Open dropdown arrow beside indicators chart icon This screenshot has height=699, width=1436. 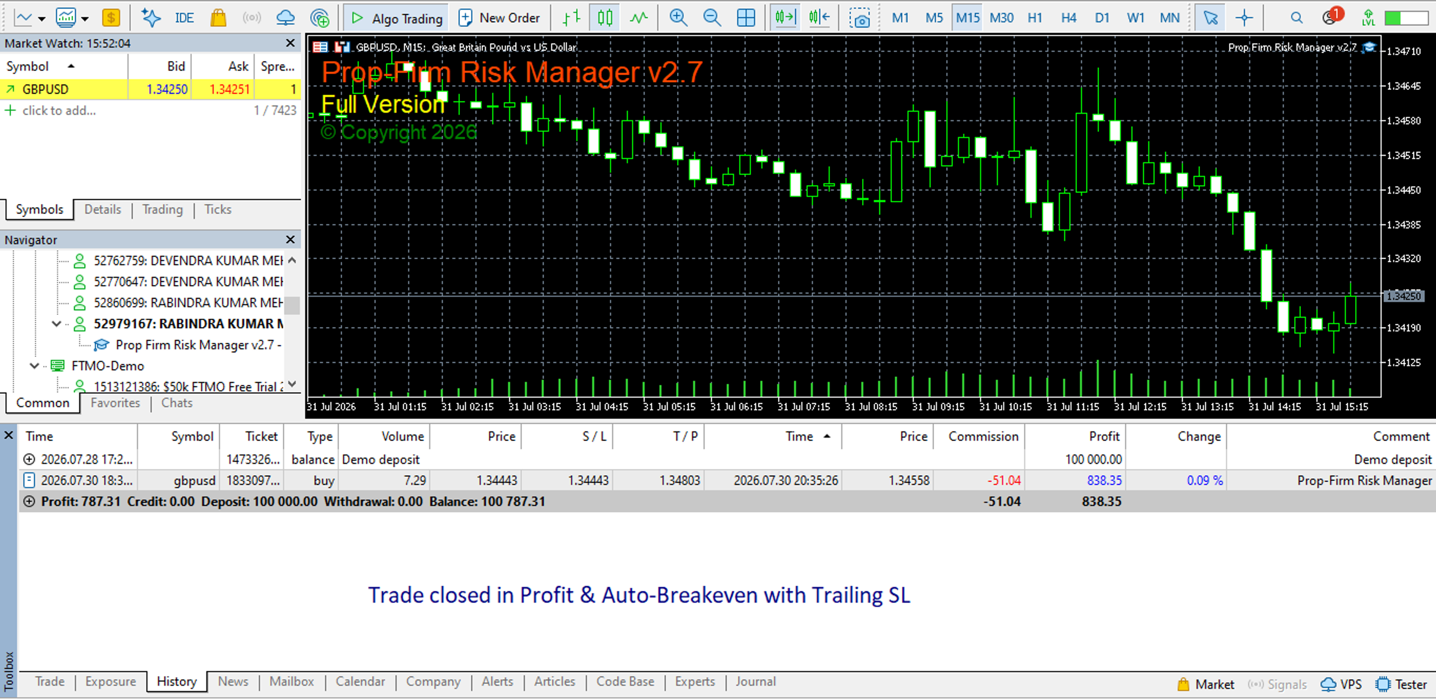point(85,19)
